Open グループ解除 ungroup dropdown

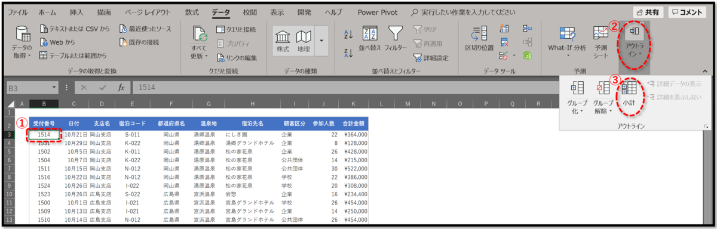[x=603, y=98]
